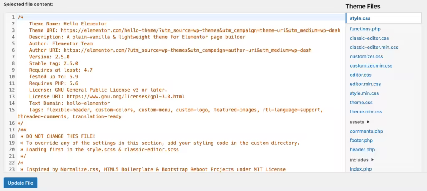The image size is (427, 191).
Task: Click the Author URI line
Action: coord(170,50)
